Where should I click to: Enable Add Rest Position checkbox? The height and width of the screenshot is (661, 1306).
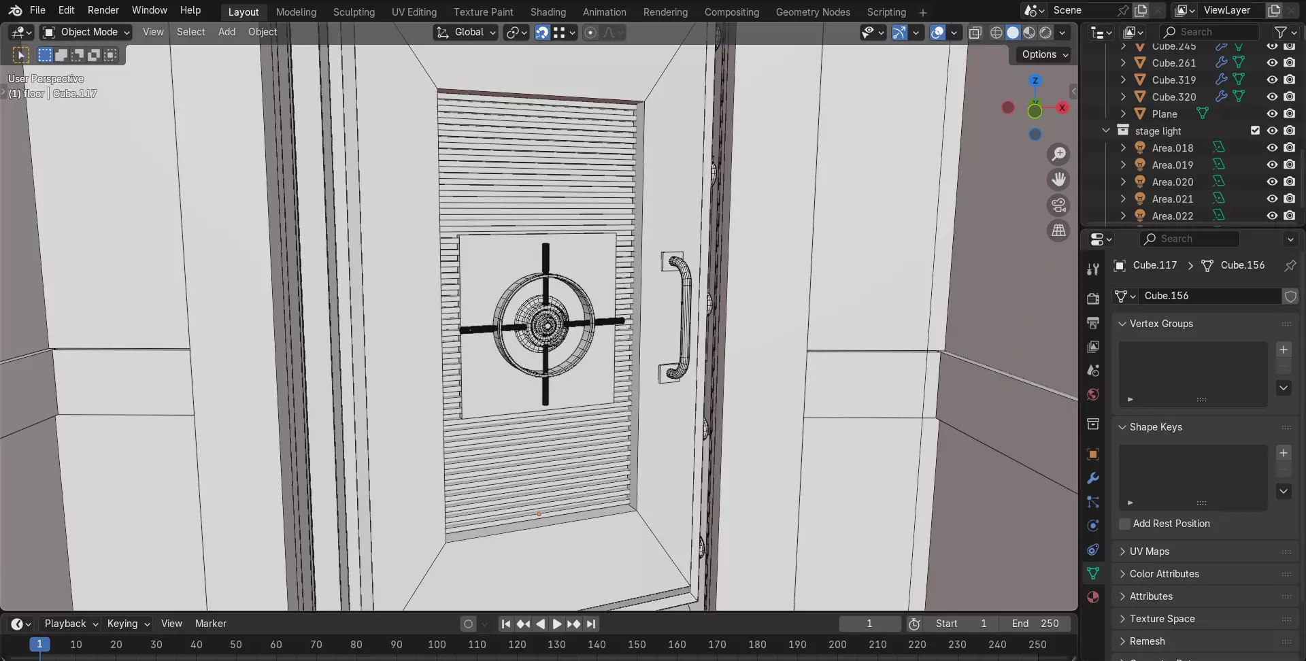coord(1124,524)
